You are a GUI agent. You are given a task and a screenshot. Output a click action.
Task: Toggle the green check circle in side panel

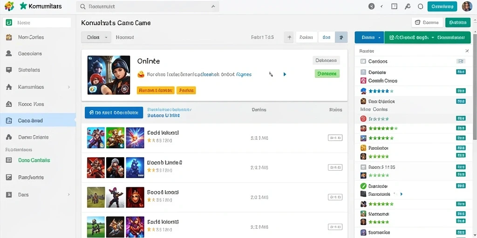(x=363, y=186)
